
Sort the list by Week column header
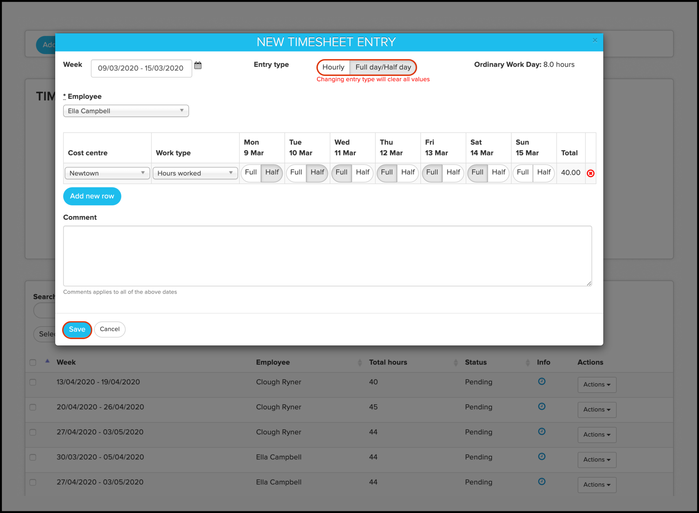(x=66, y=363)
